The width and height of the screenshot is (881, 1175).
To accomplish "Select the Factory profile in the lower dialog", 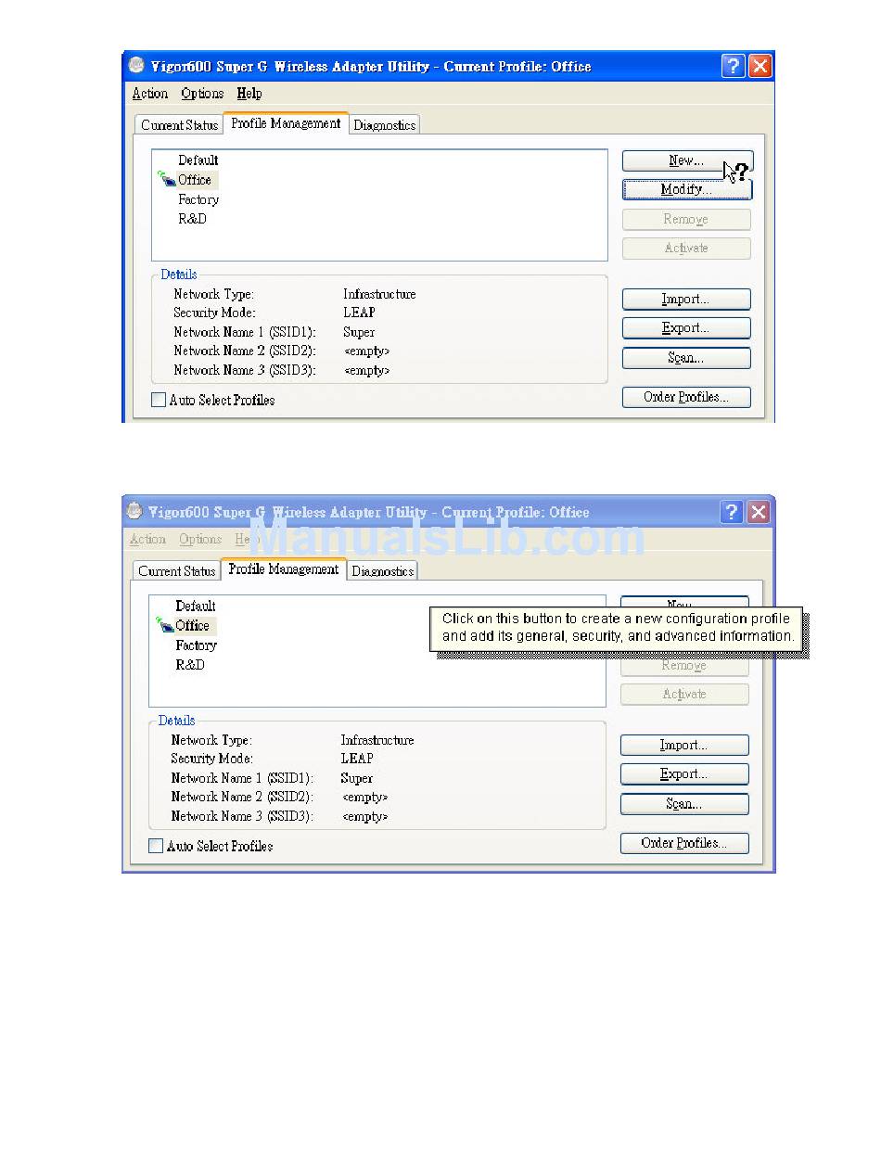I will (196, 645).
